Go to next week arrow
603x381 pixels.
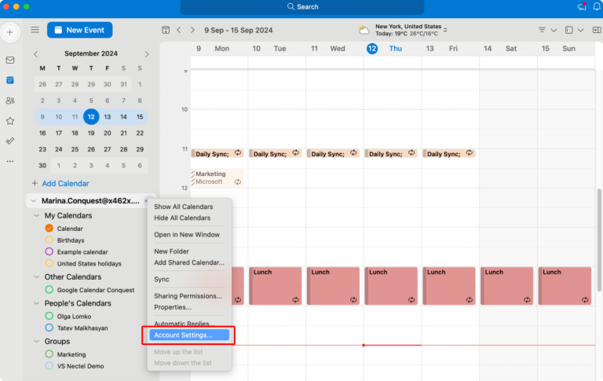[193, 30]
